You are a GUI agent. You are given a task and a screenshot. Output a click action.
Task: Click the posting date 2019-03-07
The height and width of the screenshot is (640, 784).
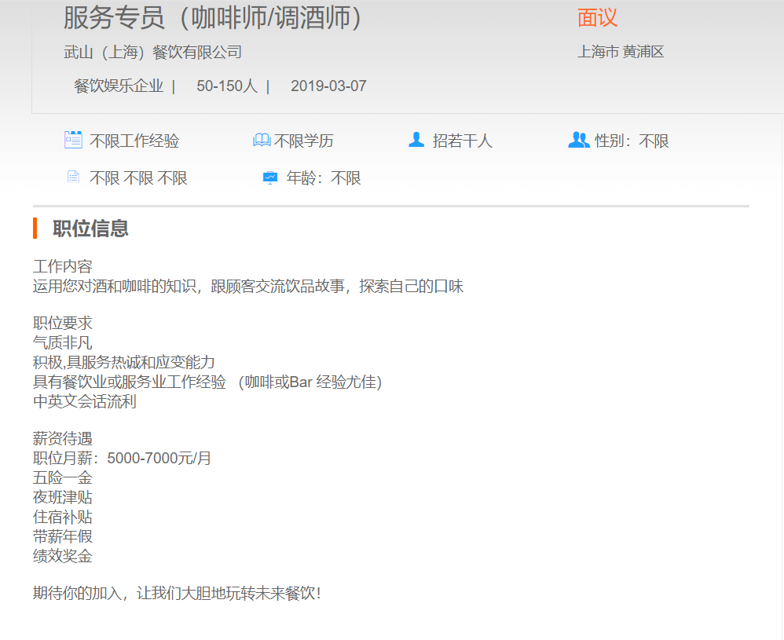point(328,86)
